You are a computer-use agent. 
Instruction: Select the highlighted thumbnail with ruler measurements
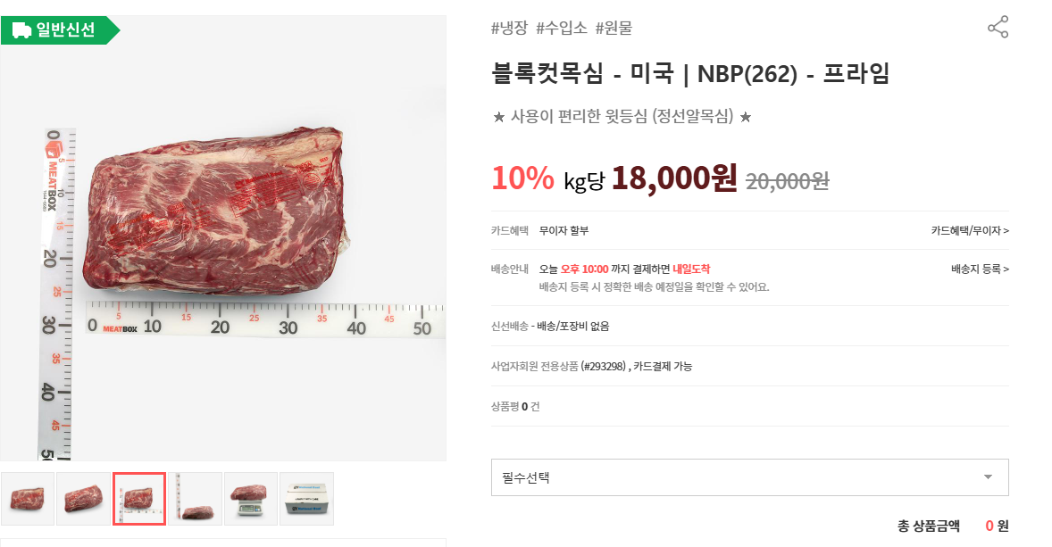tap(138, 499)
